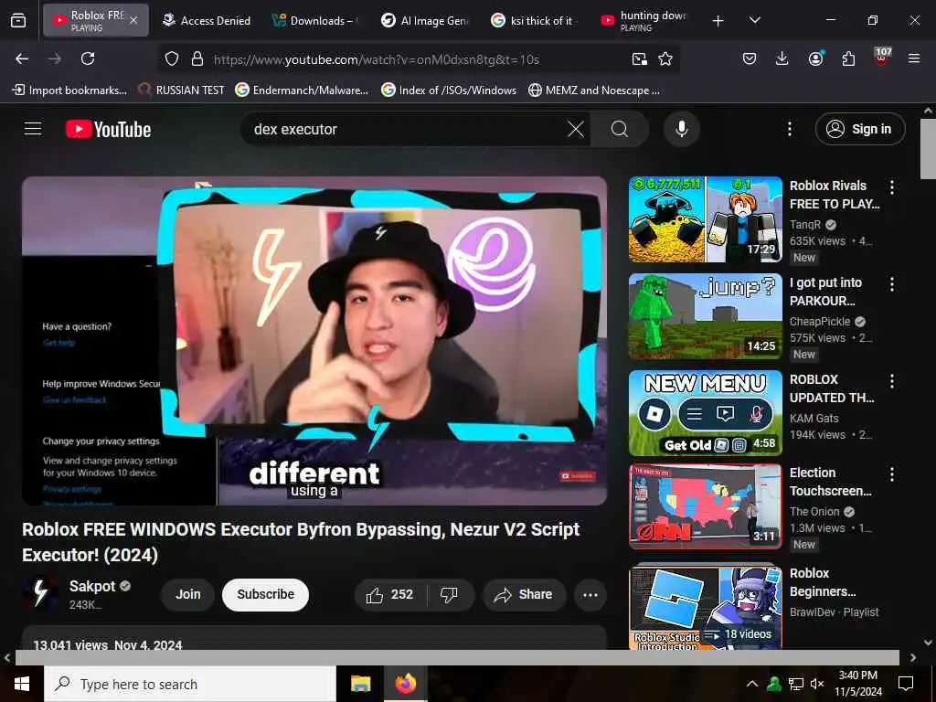The image size is (936, 702).
Task: Switch to Downloads tab
Action: click(x=315, y=21)
